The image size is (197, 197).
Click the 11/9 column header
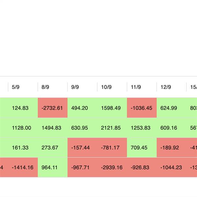[x=136, y=87]
